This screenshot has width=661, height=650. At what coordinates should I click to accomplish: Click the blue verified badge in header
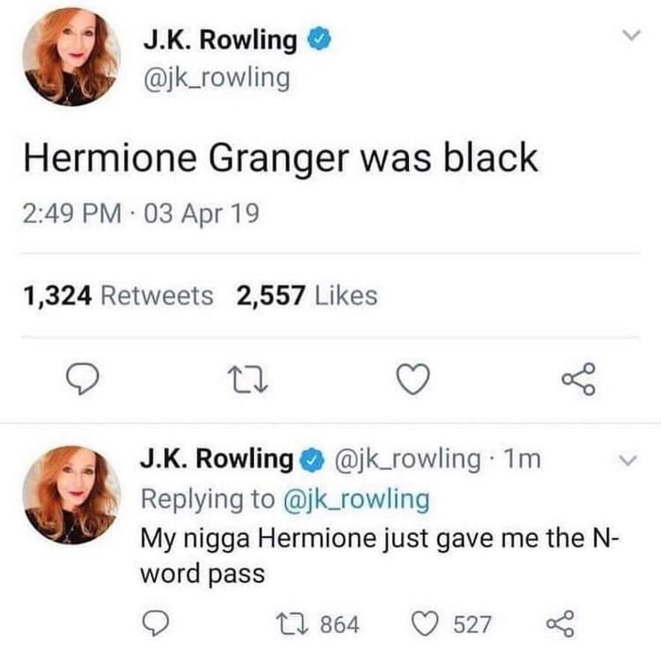point(318,40)
